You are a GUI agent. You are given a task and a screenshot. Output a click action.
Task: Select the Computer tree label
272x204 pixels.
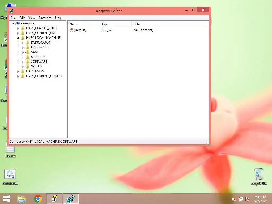pyautogui.click(x=28, y=23)
